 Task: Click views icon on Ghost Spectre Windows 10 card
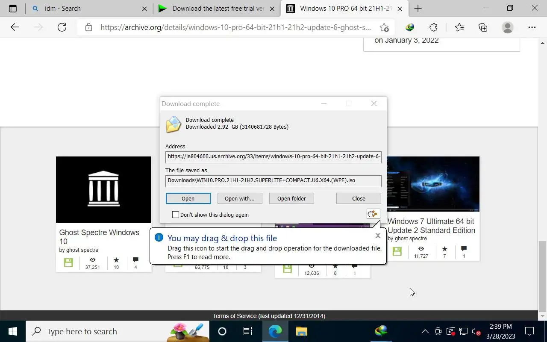[x=92, y=259]
